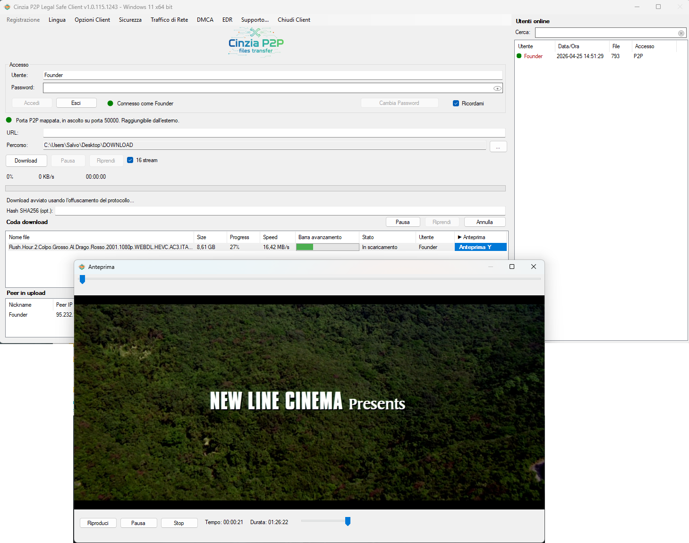The height and width of the screenshot is (543, 689).
Task: Open the Sicurezza menu
Action: pos(130,20)
